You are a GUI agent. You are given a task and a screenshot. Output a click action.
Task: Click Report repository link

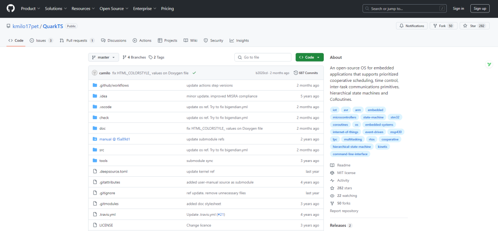point(344,211)
